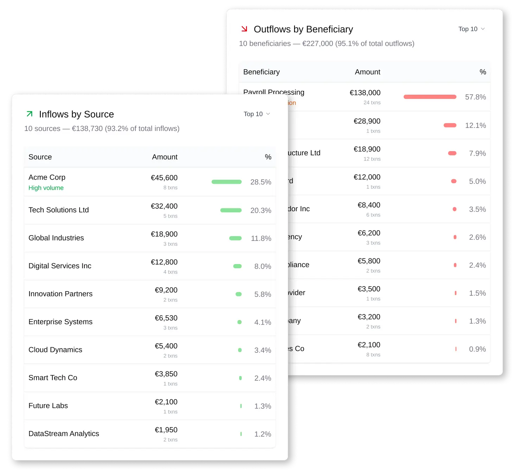This screenshot has width=515, height=470.
Task: Click the €8,400 outflow amount
Action: tap(369, 205)
